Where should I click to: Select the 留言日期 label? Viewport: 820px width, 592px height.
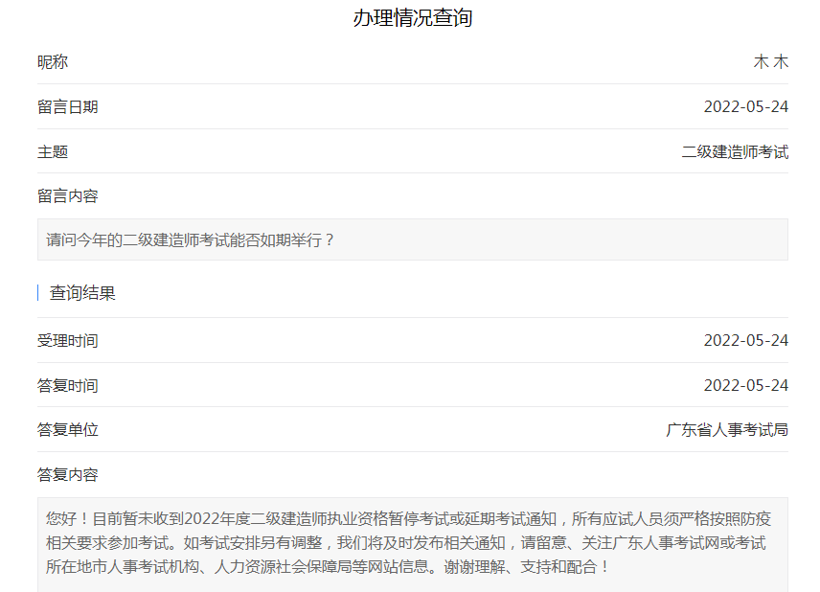67,107
